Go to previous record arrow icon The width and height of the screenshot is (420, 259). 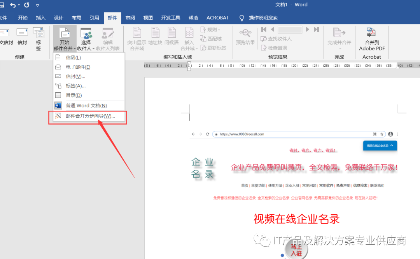pyautogui.click(x=273, y=30)
